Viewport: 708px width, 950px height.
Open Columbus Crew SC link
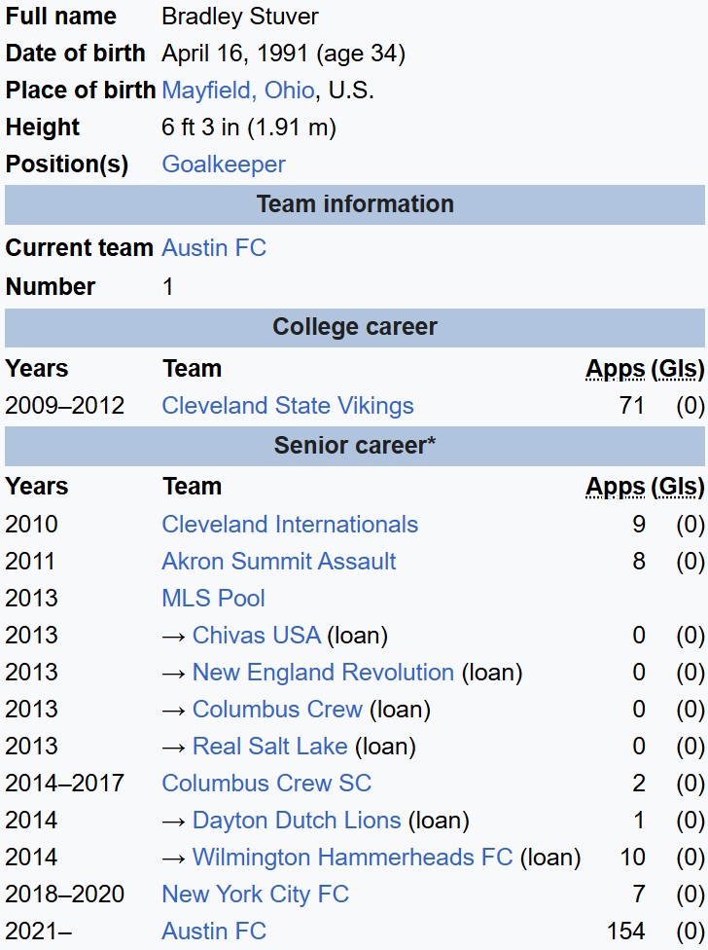pyautogui.click(x=266, y=784)
